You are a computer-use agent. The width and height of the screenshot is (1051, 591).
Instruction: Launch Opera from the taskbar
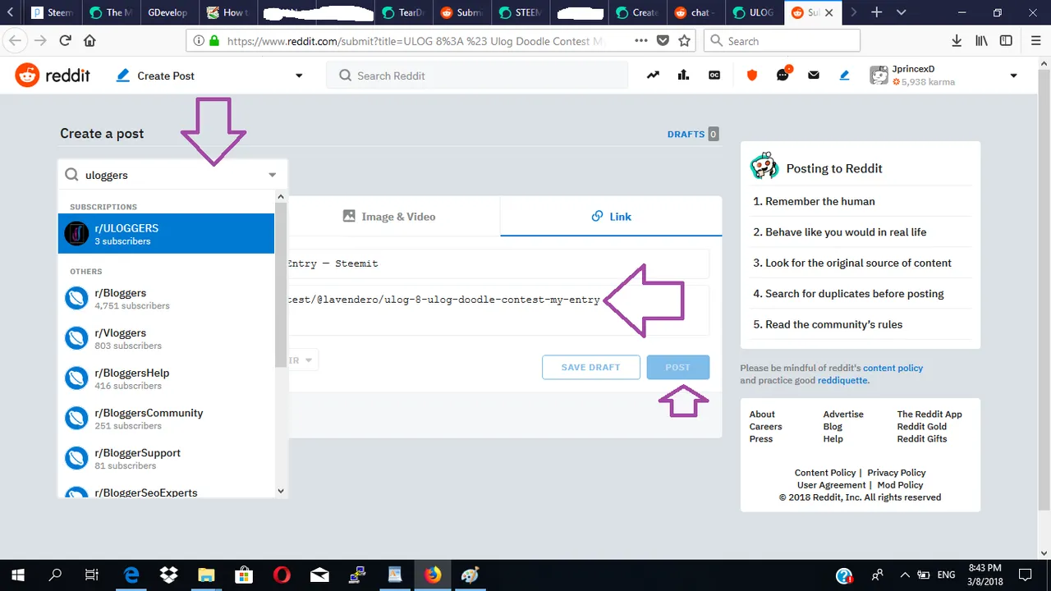click(282, 575)
